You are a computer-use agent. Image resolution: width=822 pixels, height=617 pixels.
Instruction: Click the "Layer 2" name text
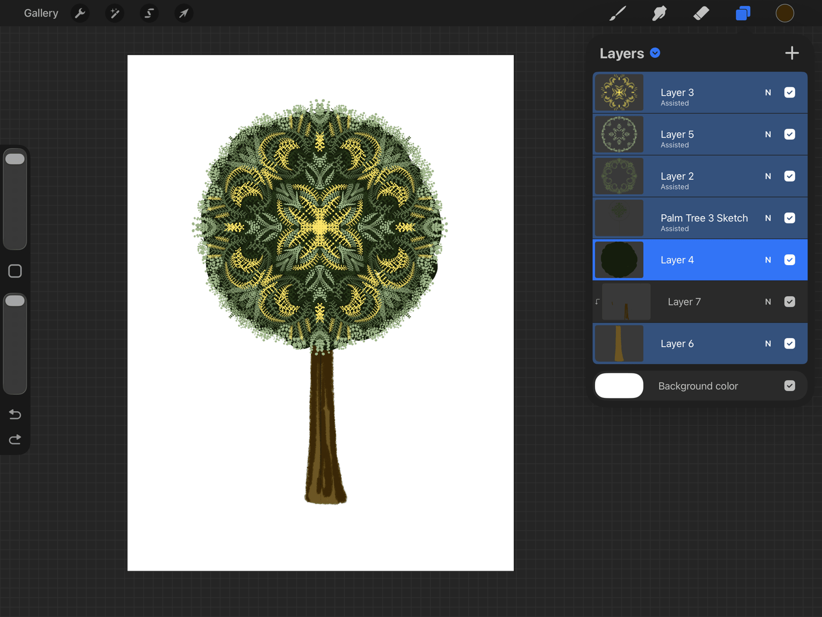coord(677,176)
